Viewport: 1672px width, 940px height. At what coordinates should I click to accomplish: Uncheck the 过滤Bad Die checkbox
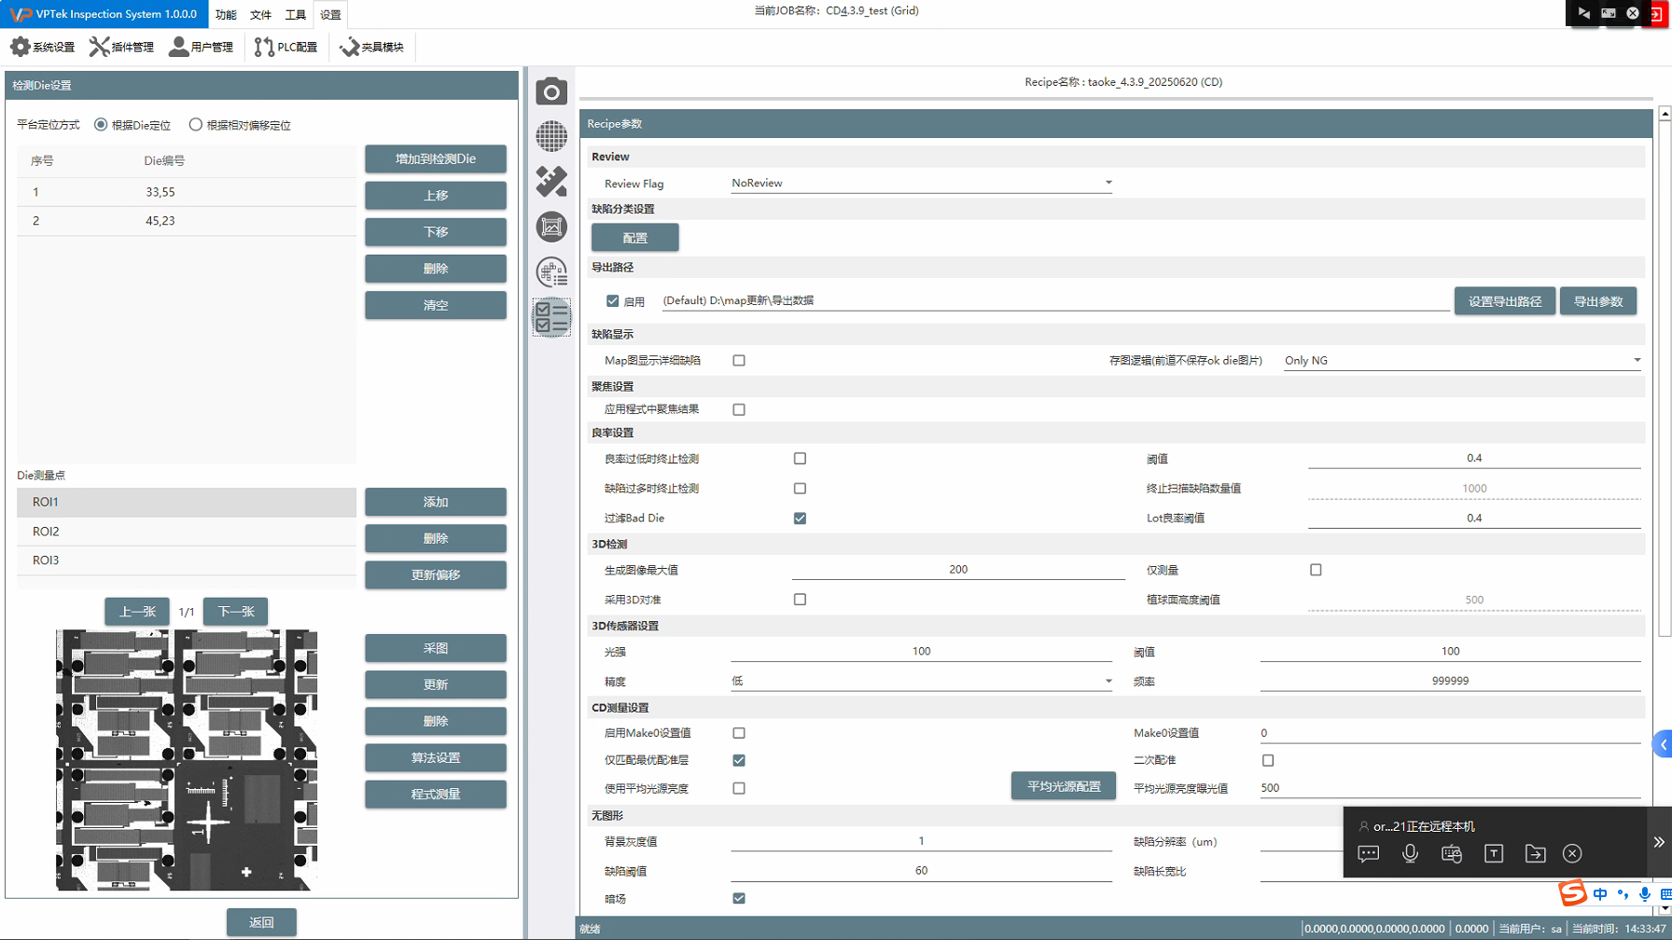tap(800, 518)
